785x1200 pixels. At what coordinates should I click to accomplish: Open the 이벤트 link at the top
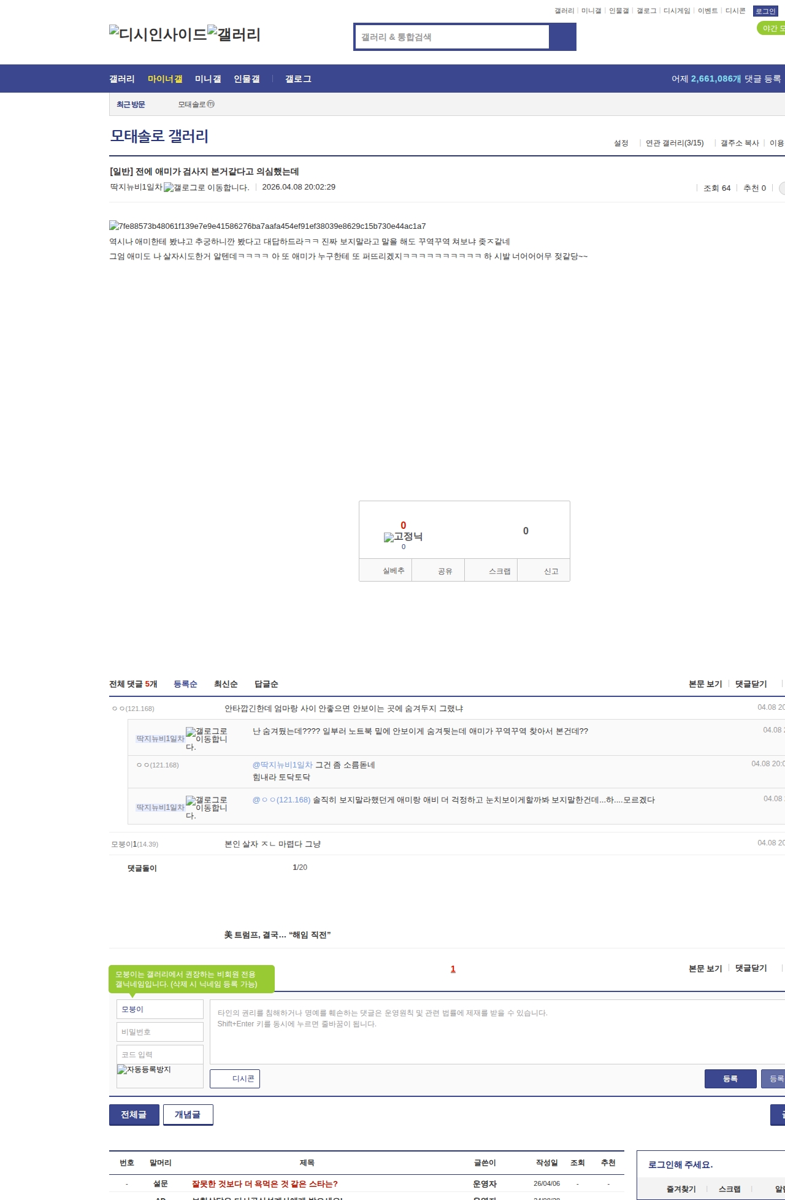click(708, 11)
